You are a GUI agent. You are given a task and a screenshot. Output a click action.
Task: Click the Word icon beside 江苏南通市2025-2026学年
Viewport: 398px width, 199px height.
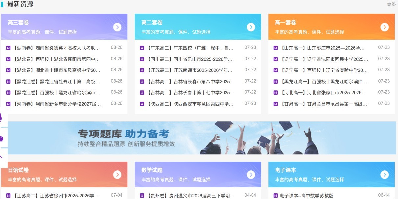[x=142, y=70]
